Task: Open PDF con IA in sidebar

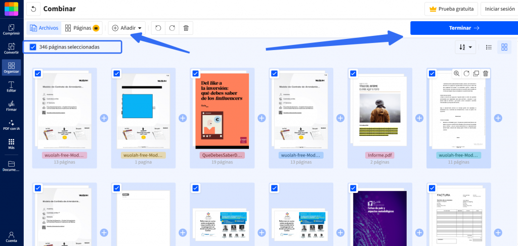Action: tap(11, 125)
